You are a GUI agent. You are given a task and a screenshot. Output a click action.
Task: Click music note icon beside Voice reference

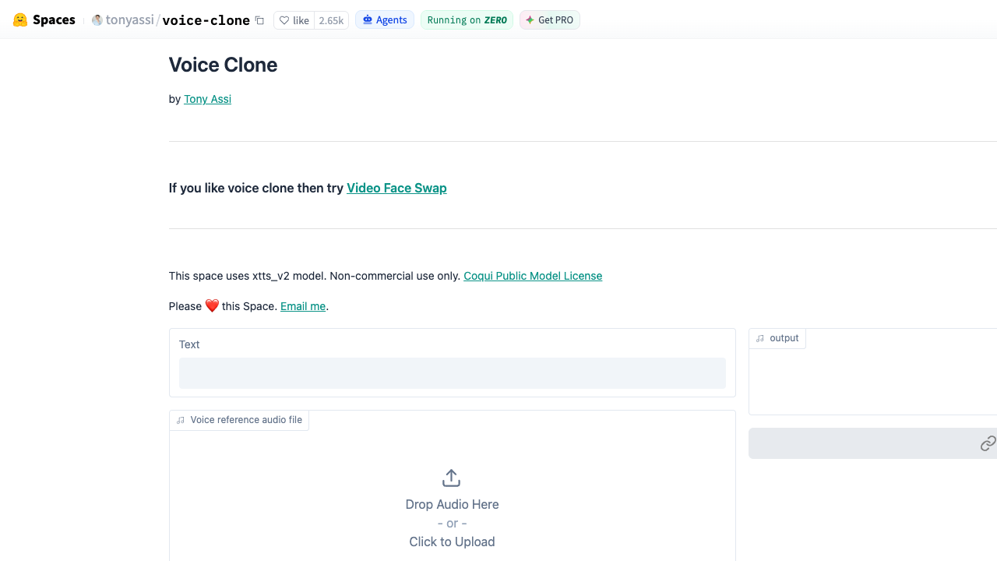[x=181, y=420]
